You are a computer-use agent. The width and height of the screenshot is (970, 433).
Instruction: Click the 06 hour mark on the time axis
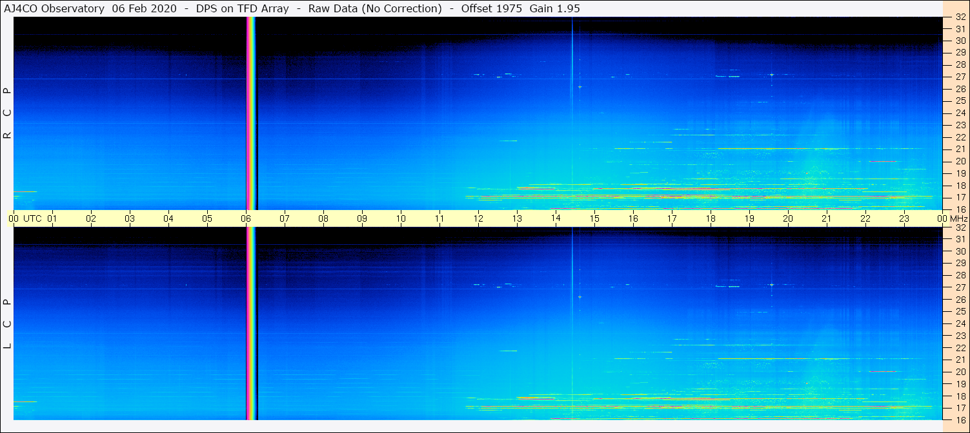coord(246,218)
